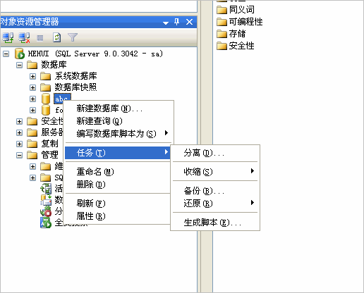Click the Stop toolbar icon

pos(40,38)
